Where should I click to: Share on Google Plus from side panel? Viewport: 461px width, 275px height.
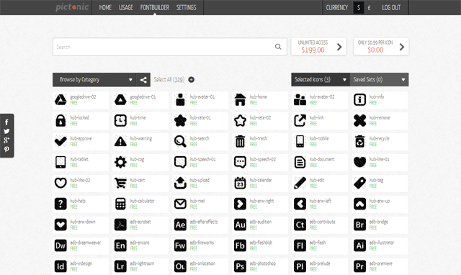(x=6, y=140)
